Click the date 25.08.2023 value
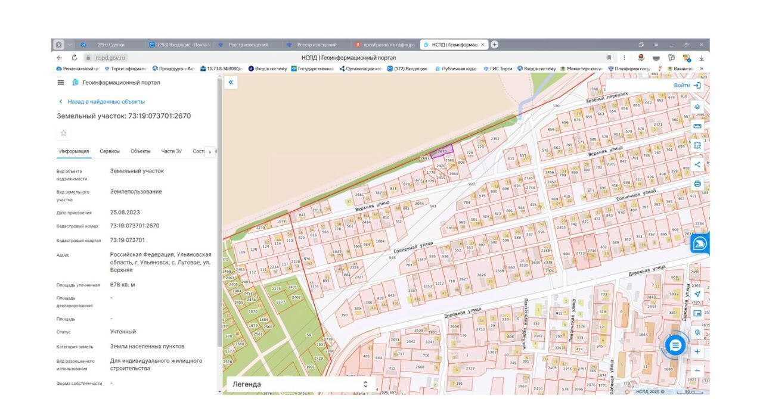Image resolution: width=763 pixels, height=399 pixels. 125,212
